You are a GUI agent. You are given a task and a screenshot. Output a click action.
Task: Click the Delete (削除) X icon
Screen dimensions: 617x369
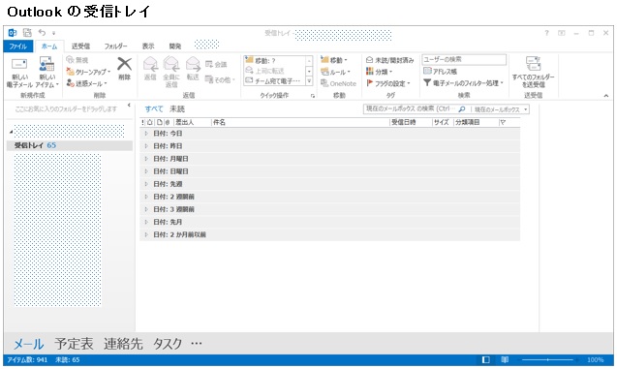coord(124,64)
